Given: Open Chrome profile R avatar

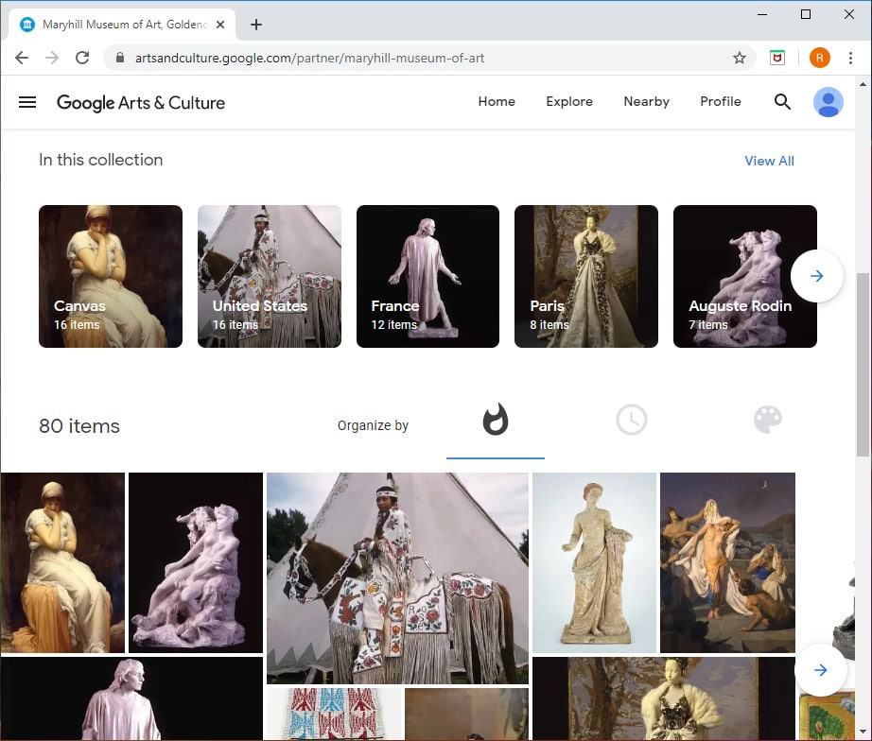Looking at the screenshot, I should coord(820,58).
